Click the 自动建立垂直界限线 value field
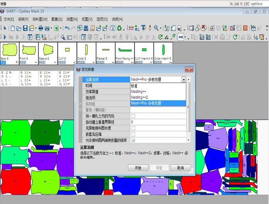The width and height of the screenshot is (269, 204). click(158, 122)
